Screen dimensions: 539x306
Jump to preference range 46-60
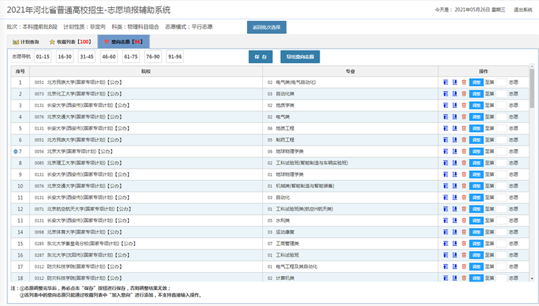point(109,56)
